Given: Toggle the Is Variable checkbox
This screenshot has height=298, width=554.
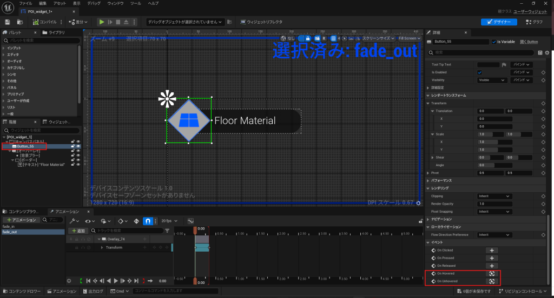Looking at the screenshot, I should click(x=494, y=42).
